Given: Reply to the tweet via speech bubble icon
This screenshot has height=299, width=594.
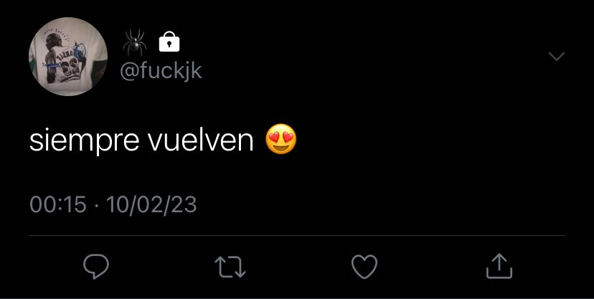Looking at the screenshot, I should (96, 266).
